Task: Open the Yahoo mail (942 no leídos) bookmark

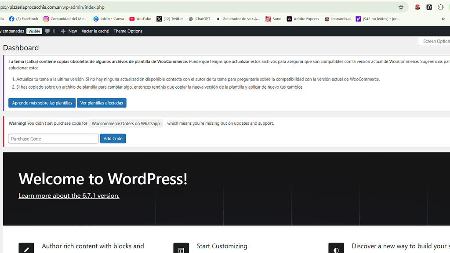Action: (377, 19)
